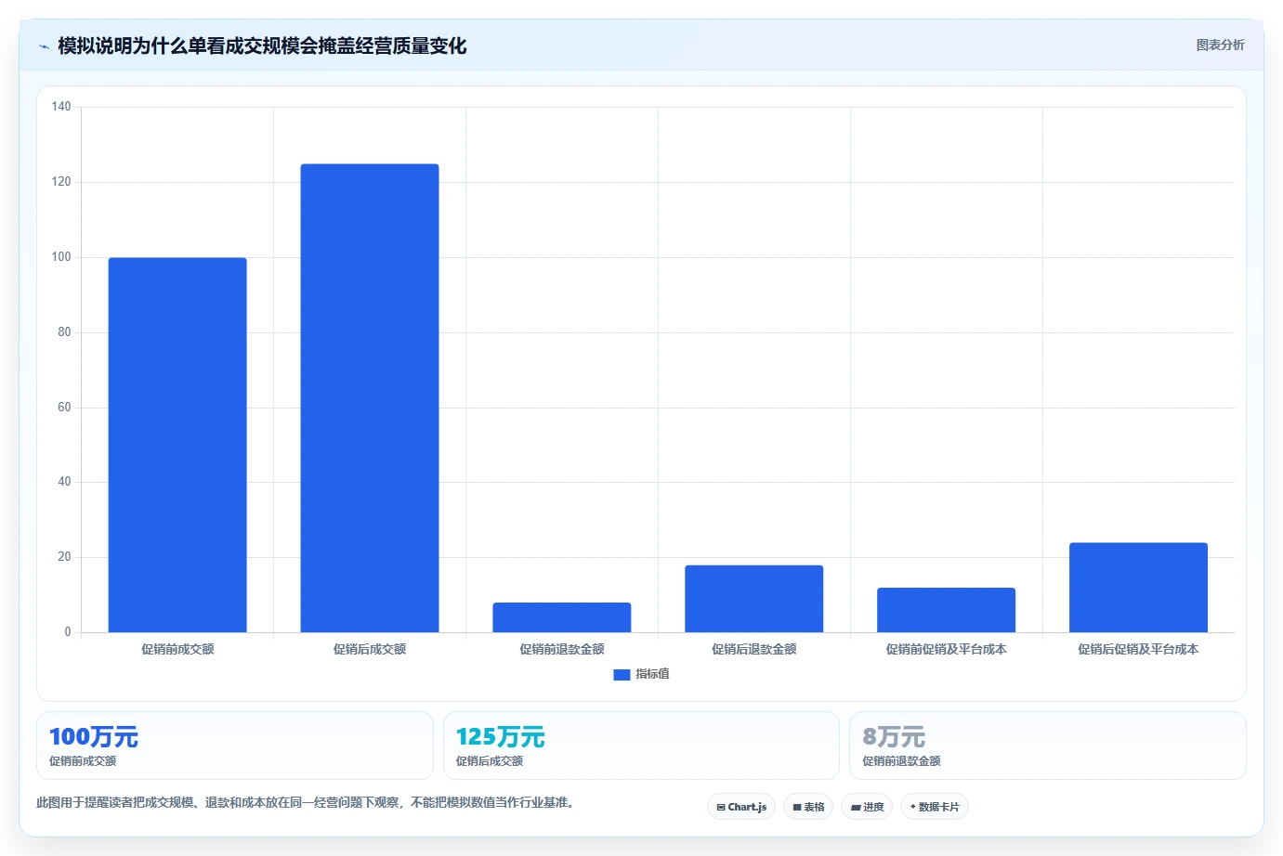Viewport: 1283px width, 856px height.
Task: Click the footnote text starting 此图用于提醒读者
Action: 308,803
